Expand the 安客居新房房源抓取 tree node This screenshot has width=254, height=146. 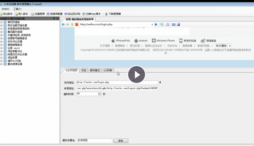(1, 29)
